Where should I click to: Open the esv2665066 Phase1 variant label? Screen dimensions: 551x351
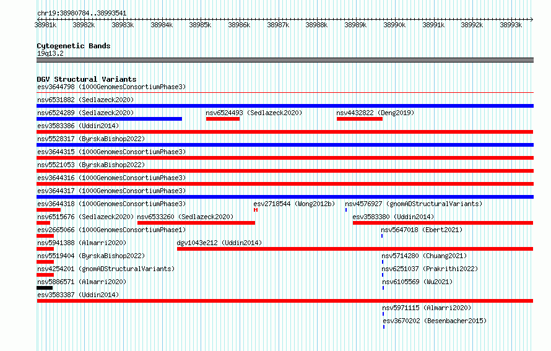111,230
